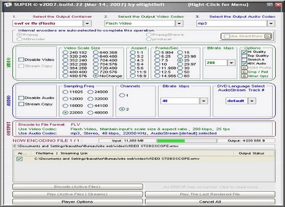Viewport: 285px width, 207px height.
Task: Click the D icon beside Use DirectShow
Action: [267, 36]
